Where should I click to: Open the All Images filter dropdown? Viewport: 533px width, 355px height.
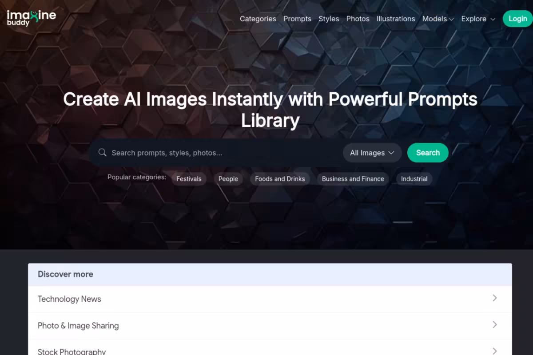[x=372, y=153]
